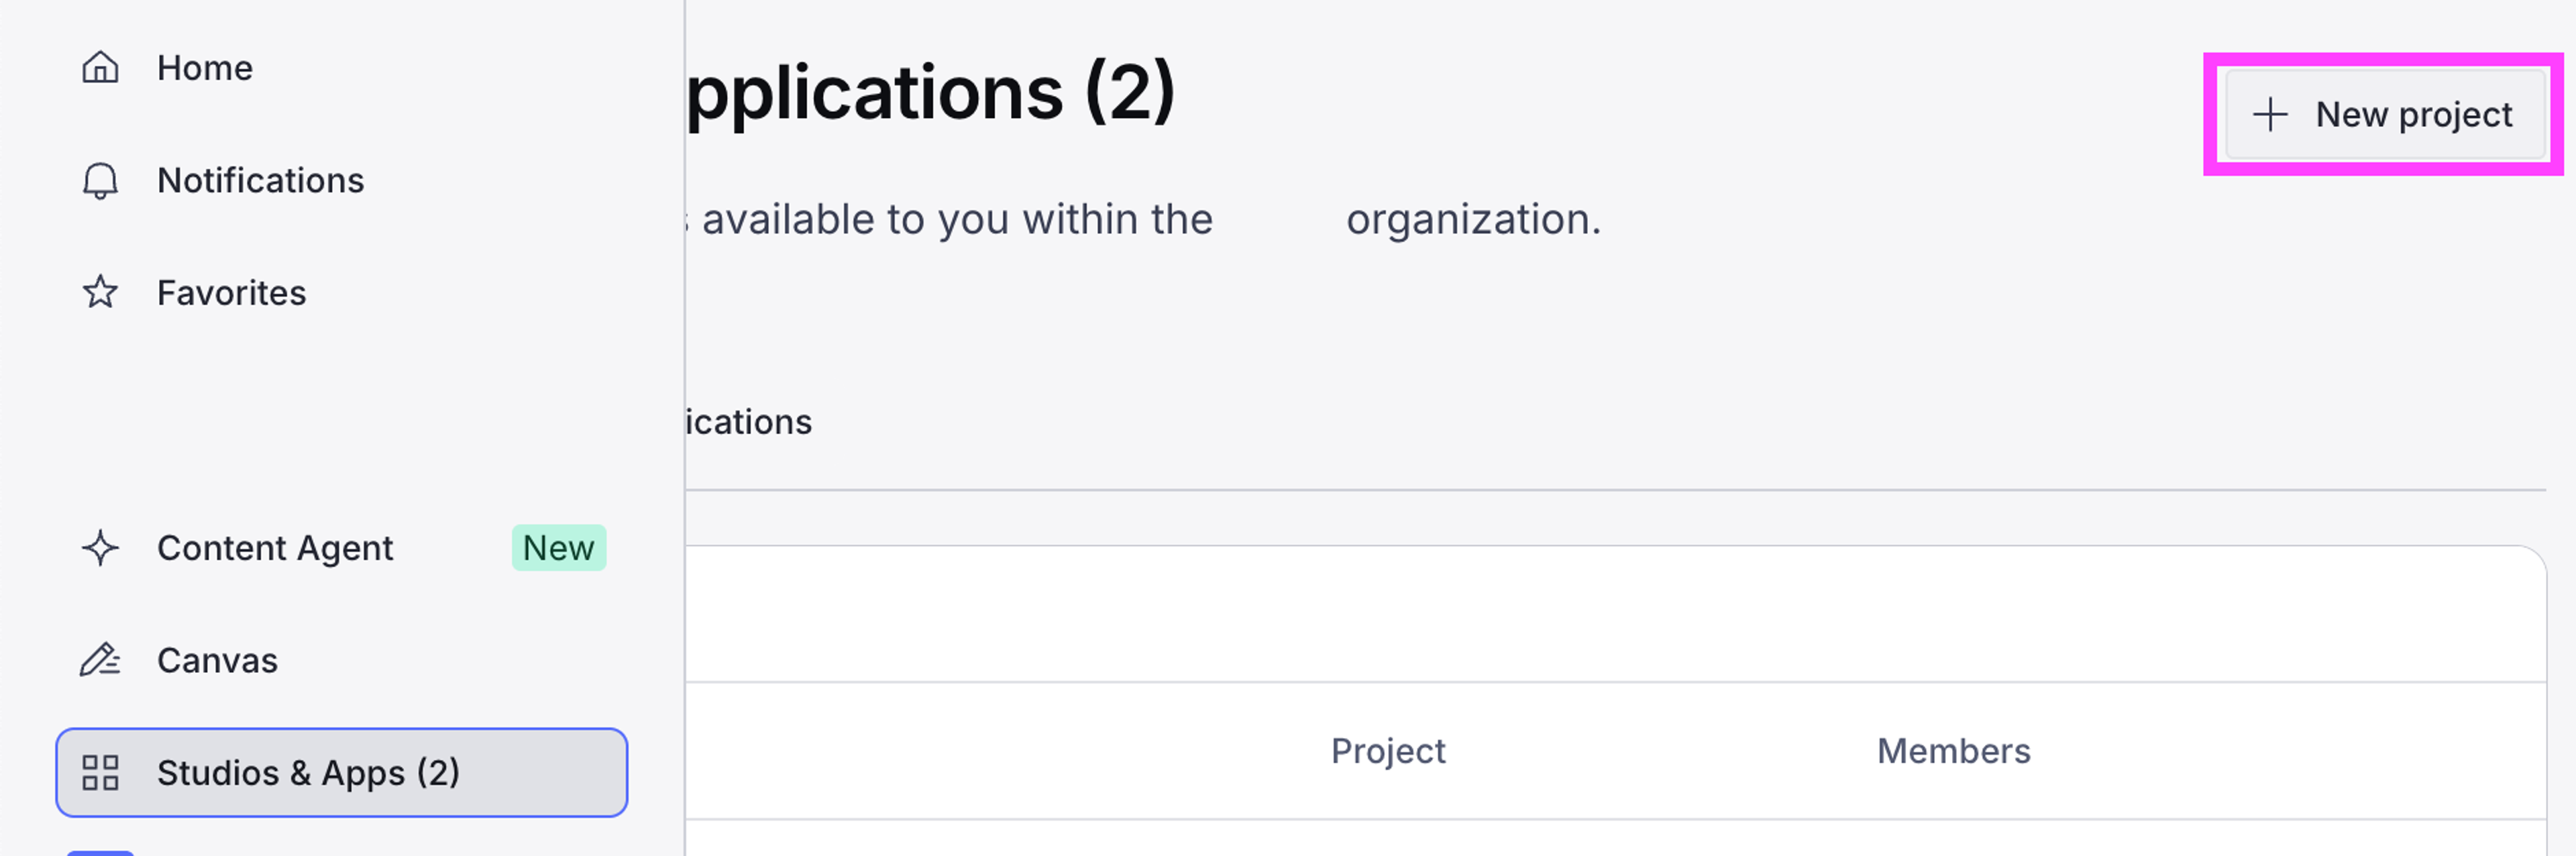Click the Studios & Apps grid icon

coord(100,773)
